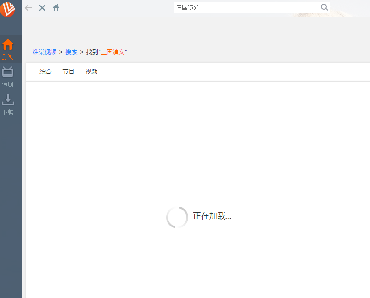Switch to the 视频 tab
The image size is (370, 298).
(x=91, y=72)
